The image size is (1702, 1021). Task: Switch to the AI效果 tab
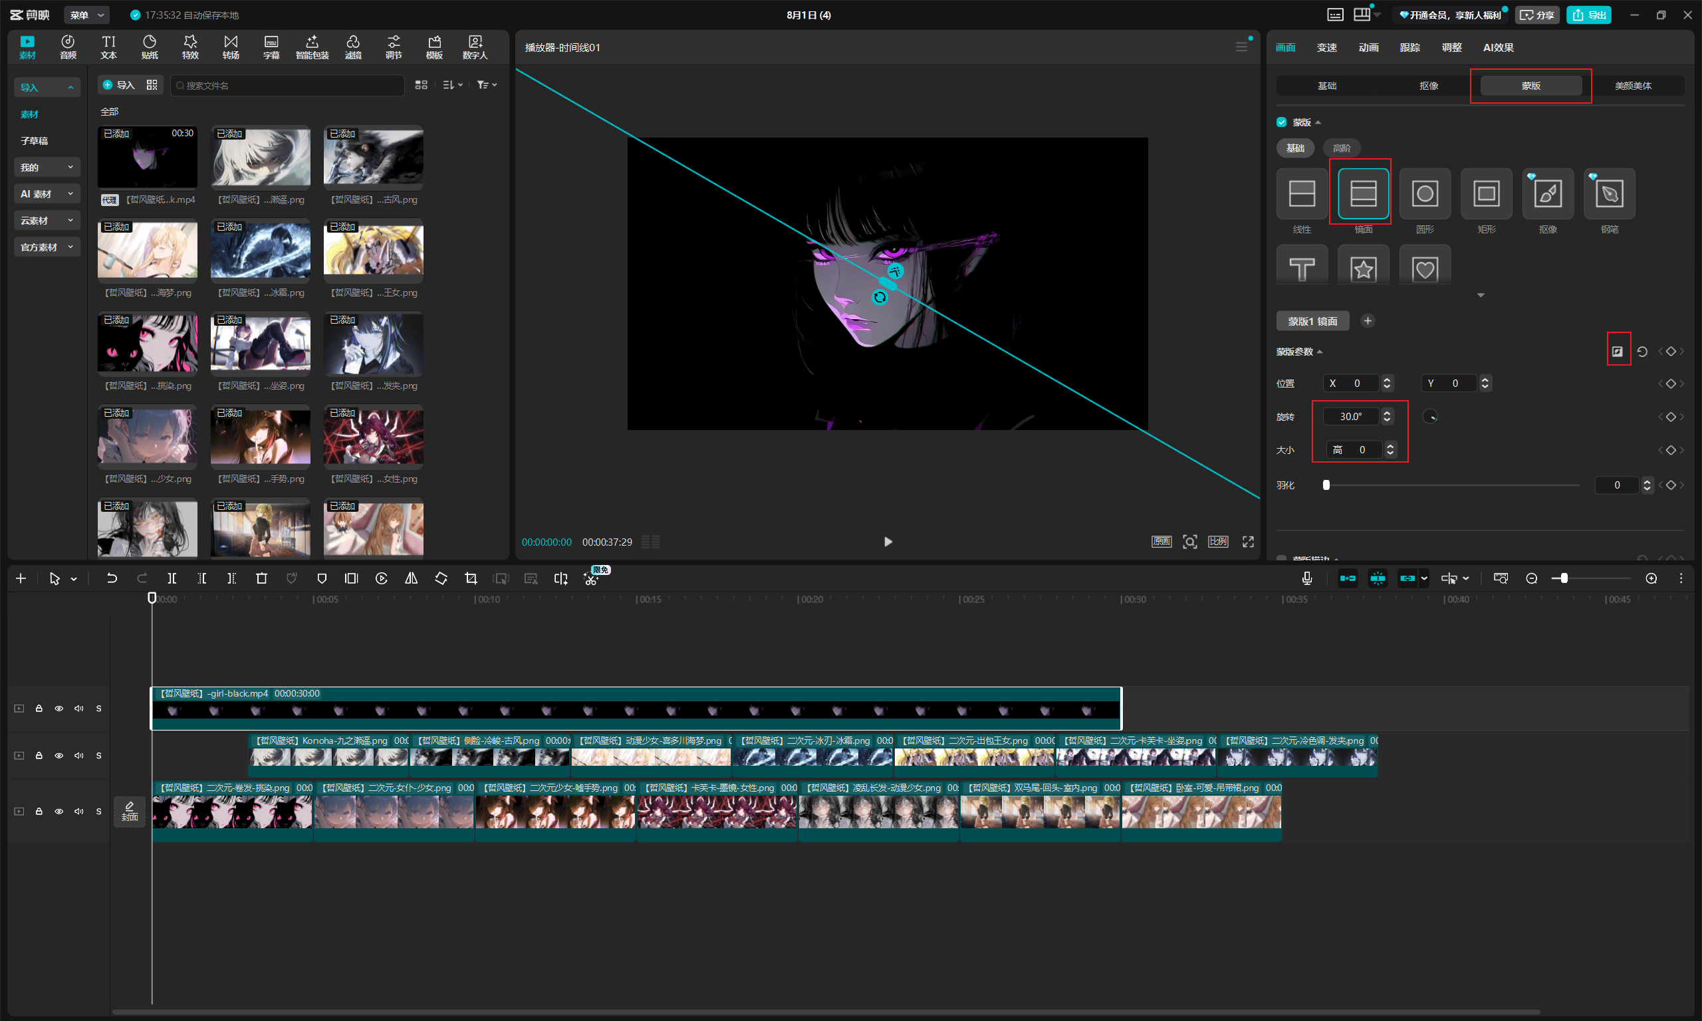pyautogui.click(x=1499, y=47)
